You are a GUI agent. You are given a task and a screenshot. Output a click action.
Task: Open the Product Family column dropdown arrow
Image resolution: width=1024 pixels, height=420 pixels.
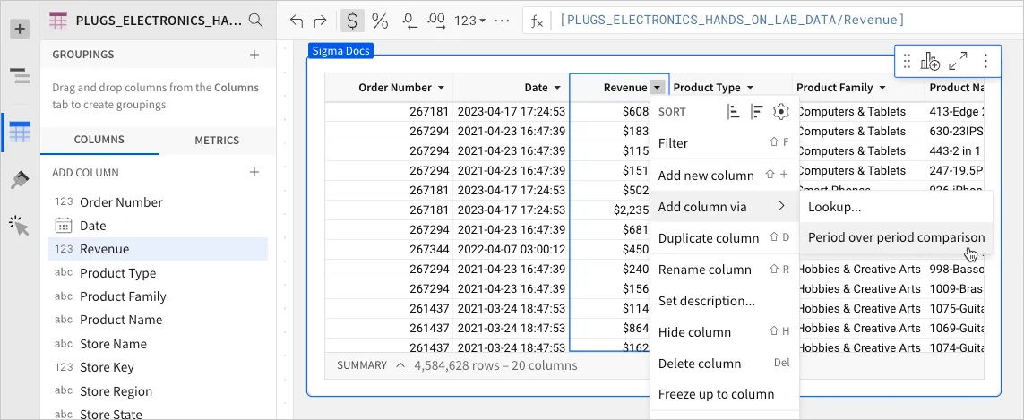tap(882, 88)
